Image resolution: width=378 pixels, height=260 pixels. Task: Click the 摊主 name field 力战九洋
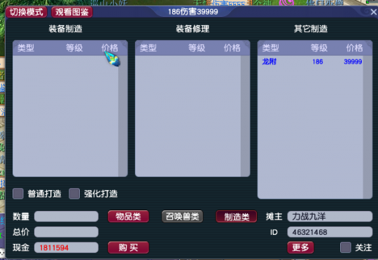330,217
